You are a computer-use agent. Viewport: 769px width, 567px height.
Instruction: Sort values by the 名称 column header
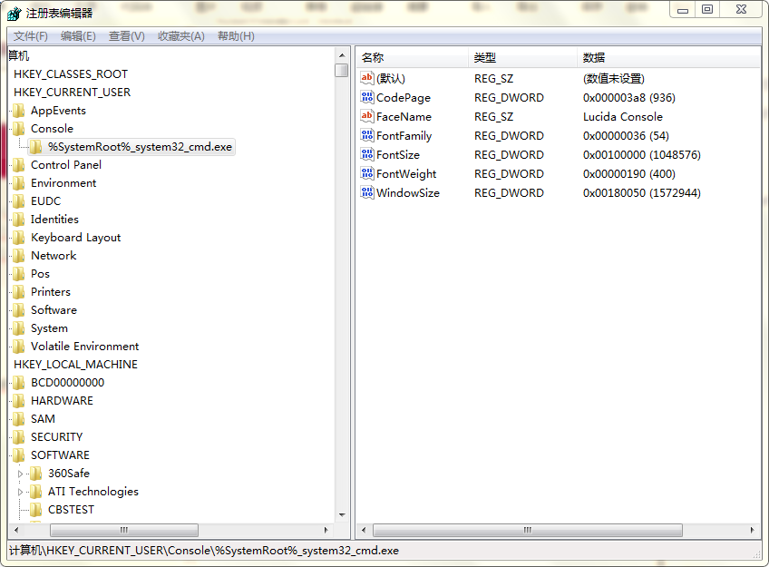pyautogui.click(x=412, y=58)
